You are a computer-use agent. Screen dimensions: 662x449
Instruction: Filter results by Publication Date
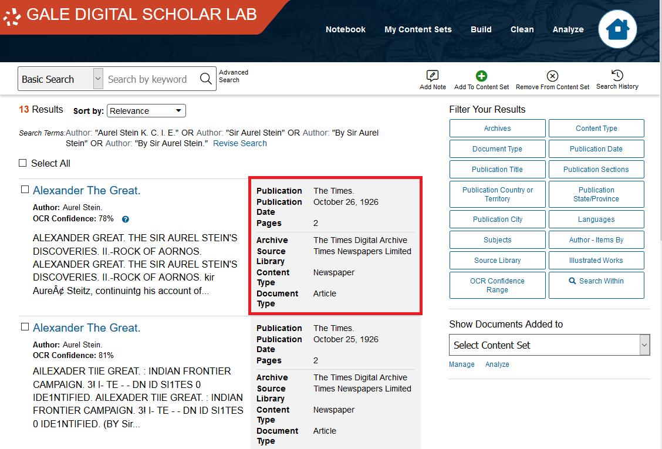pyautogui.click(x=596, y=148)
